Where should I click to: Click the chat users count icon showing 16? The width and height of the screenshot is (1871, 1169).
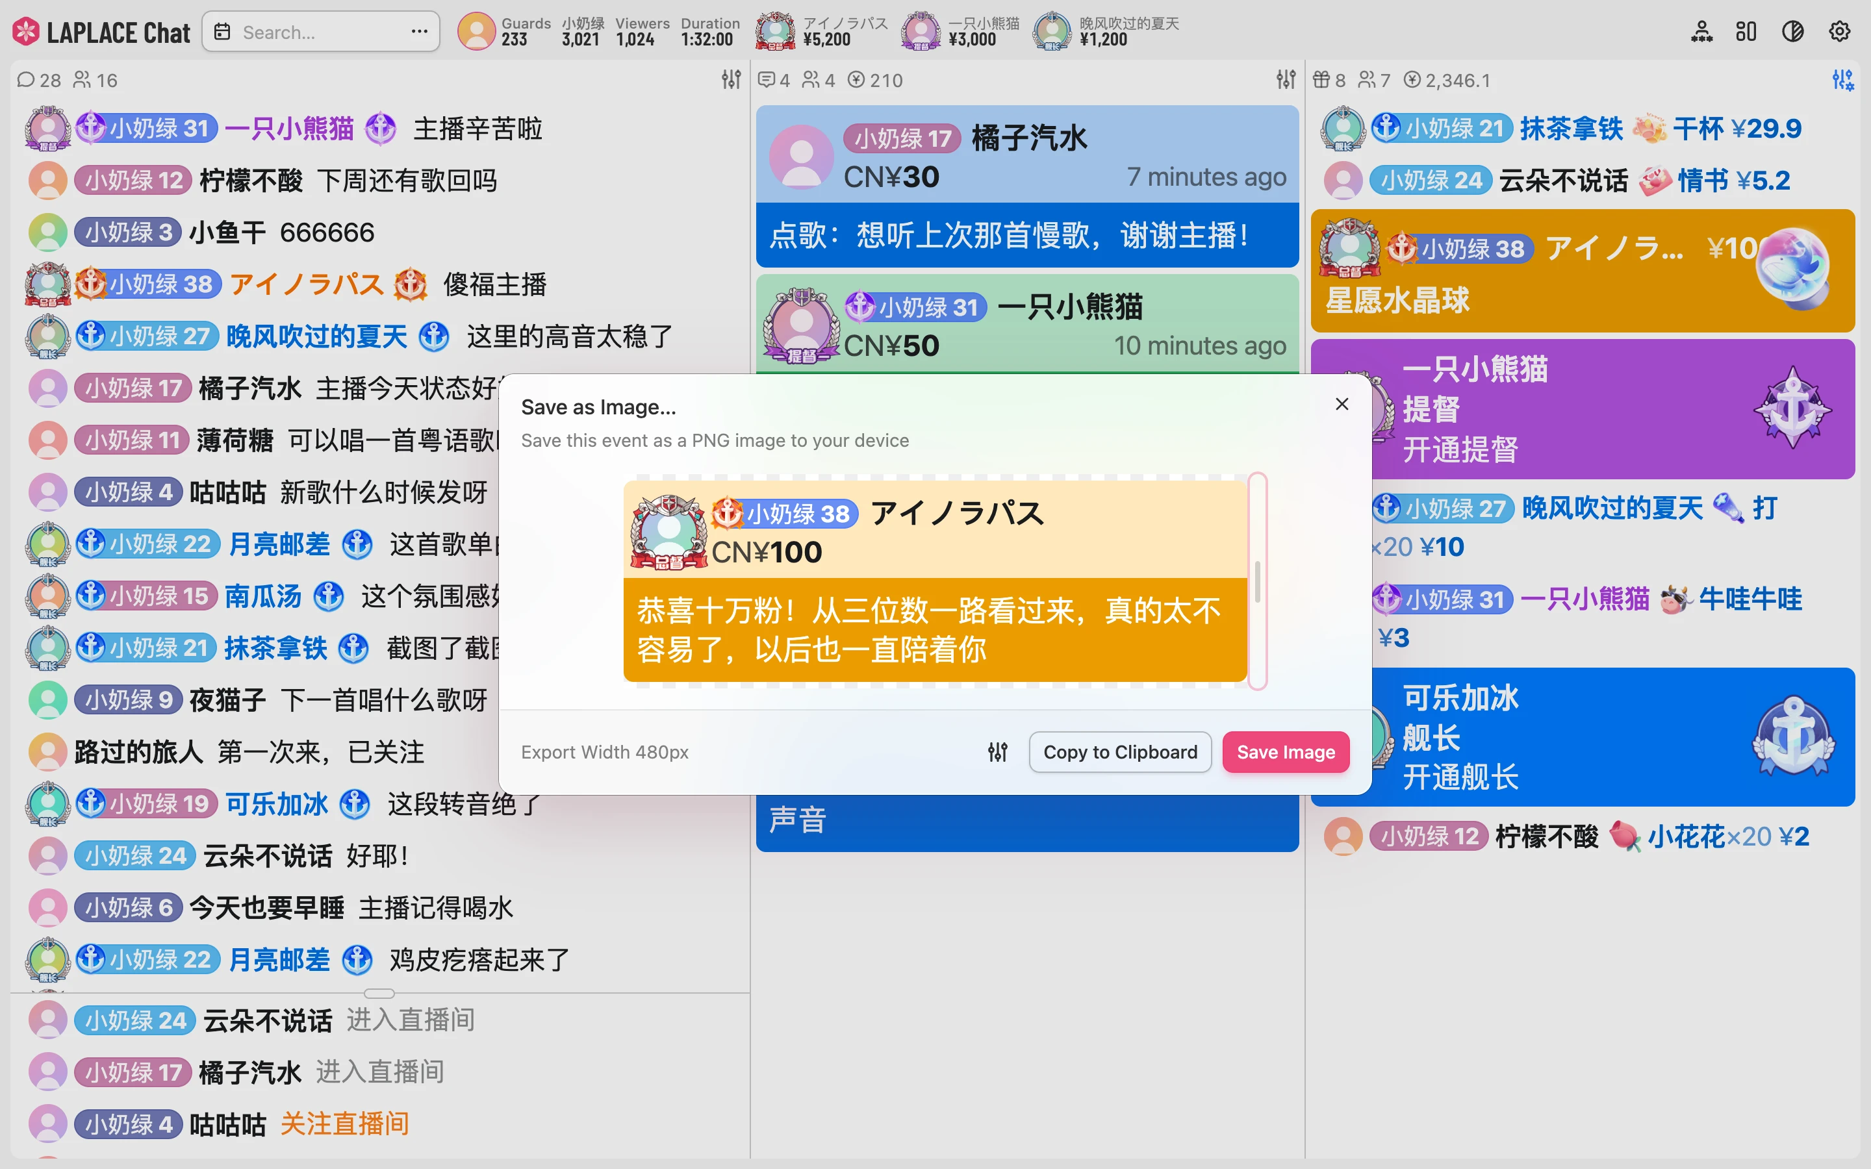[82, 80]
